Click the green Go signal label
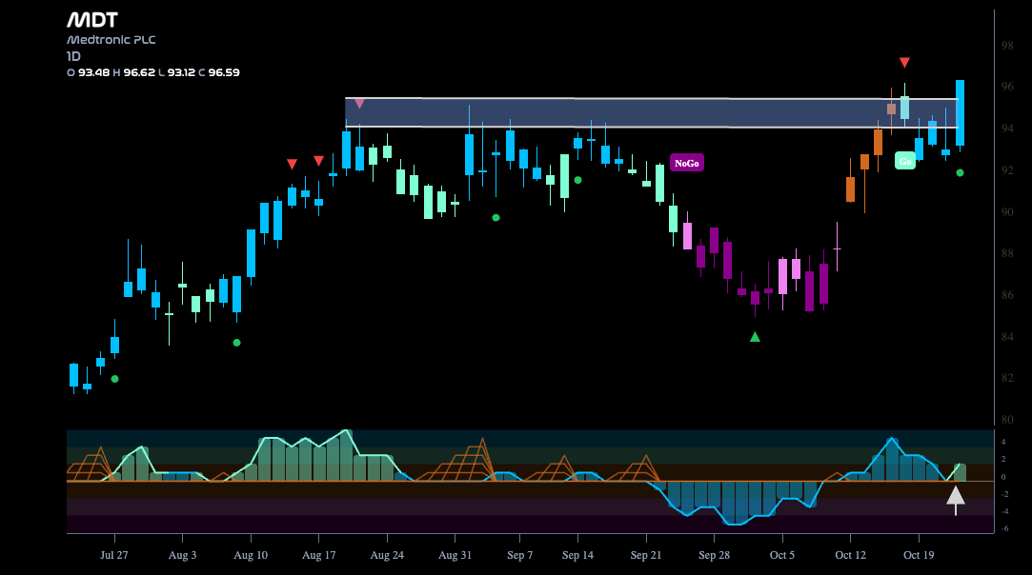This screenshot has height=575, width=1032. coord(905,161)
